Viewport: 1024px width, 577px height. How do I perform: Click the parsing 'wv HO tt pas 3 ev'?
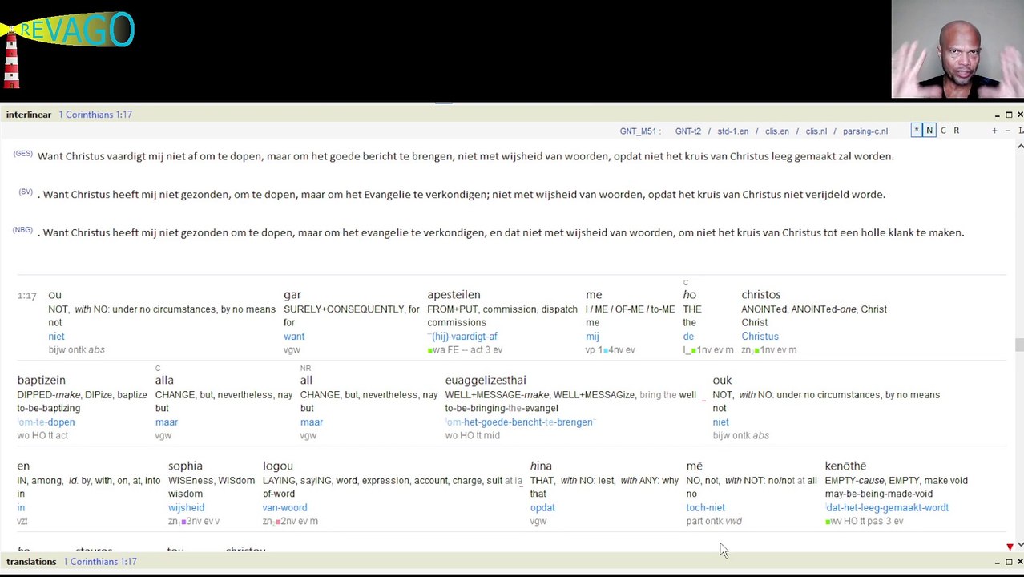click(x=865, y=522)
